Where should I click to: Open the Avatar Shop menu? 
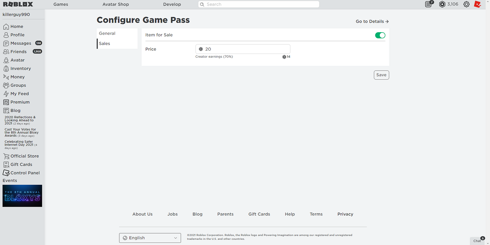pyautogui.click(x=116, y=4)
